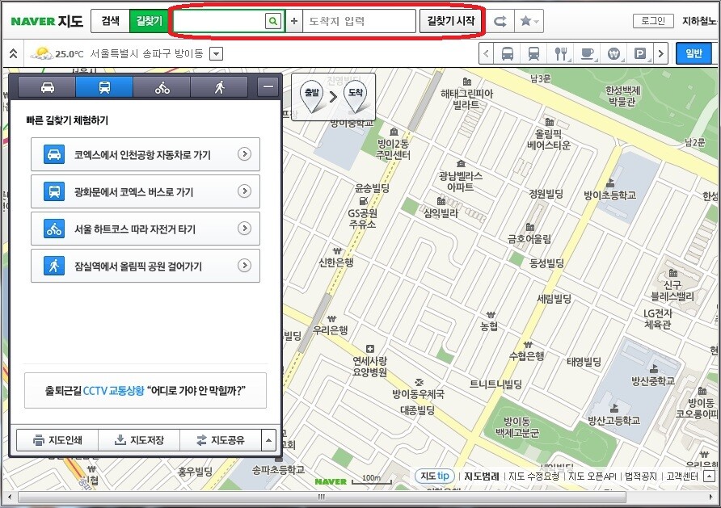The height and width of the screenshot is (508, 721).
Task: Open the 로그인 login button
Action: (x=652, y=21)
